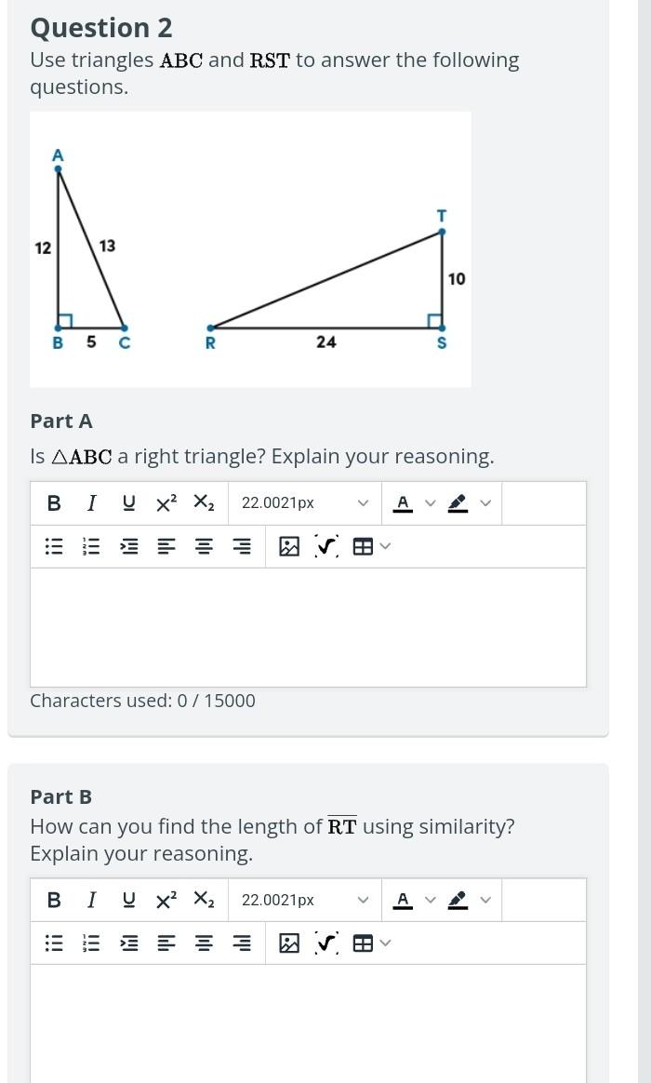This screenshot has height=1083, width=651.
Task: Toggle bold formatting in Part A editor
Action: pos(53,502)
